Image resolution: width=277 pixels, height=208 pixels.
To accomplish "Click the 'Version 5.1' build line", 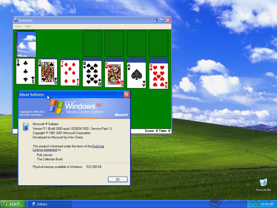I will click(72, 129).
